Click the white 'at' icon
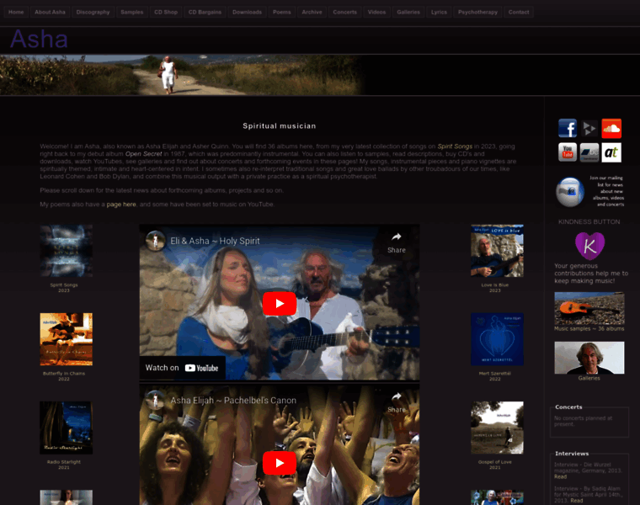The image size is (640, 505). point(611,152)
